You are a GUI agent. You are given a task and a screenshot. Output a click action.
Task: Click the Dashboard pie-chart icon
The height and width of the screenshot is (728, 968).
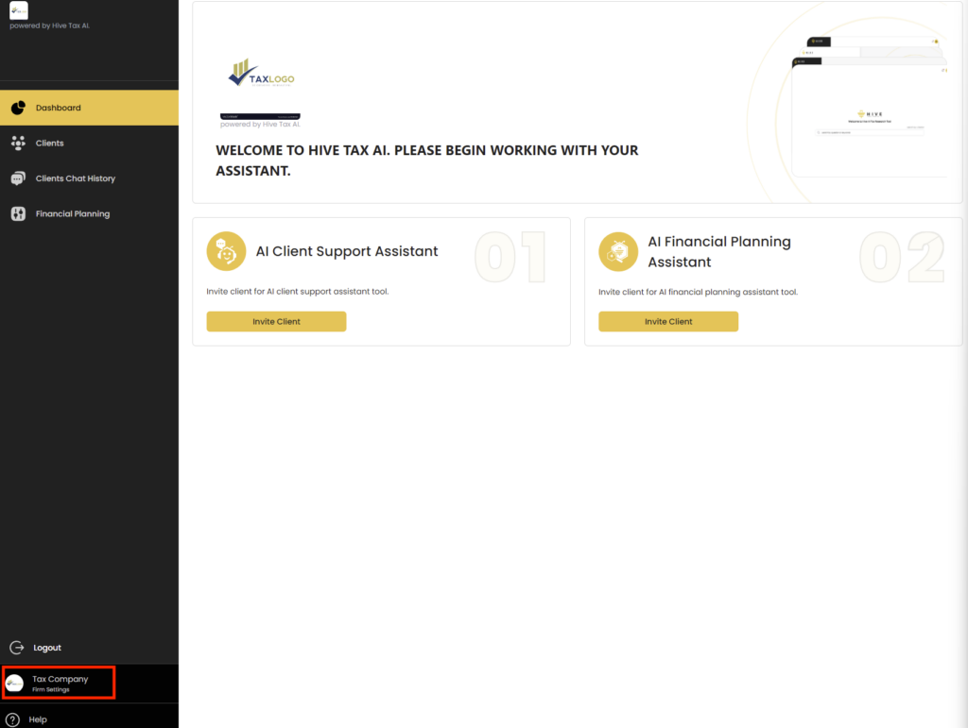tap(18, 108)
